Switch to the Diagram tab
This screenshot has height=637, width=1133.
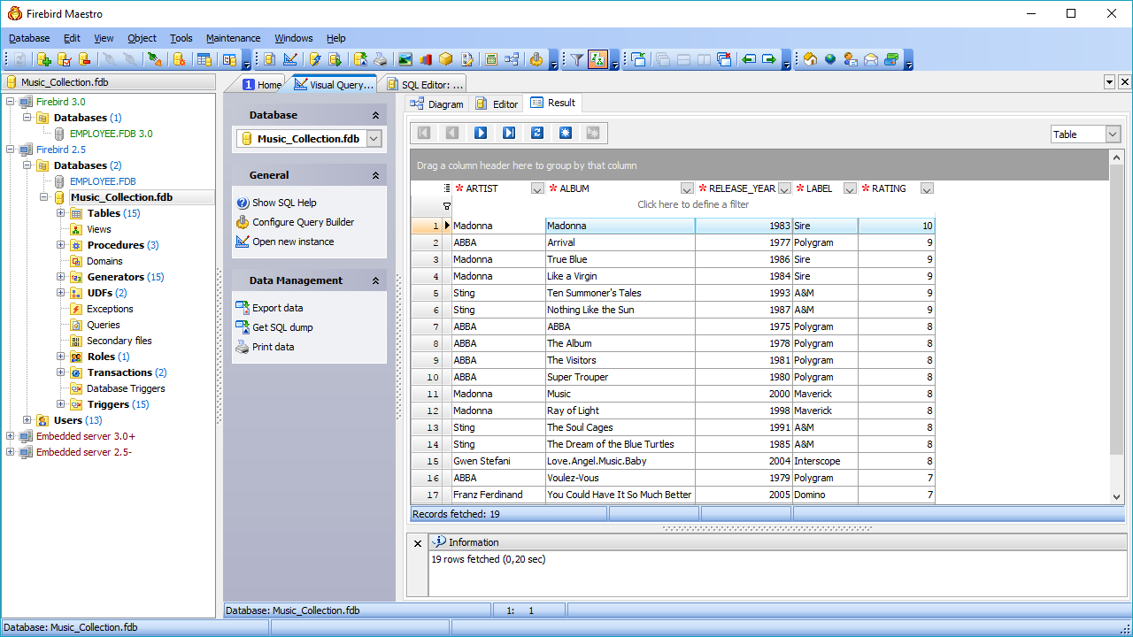pos(437,104)
